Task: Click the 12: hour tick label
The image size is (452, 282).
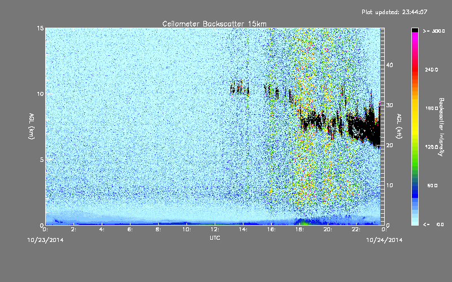Action: (215, 230)
